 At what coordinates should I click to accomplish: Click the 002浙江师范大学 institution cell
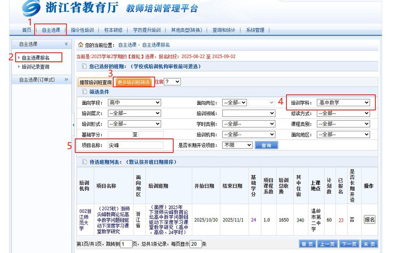[x=86, y=220]
